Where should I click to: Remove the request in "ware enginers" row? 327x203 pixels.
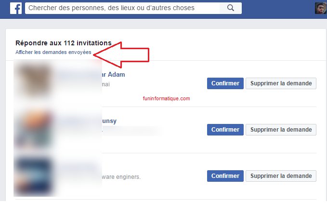coord(281,176)
